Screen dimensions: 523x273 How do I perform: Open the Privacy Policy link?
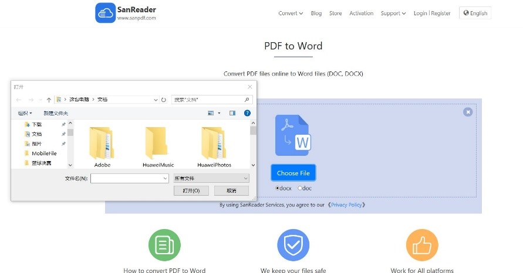click(x=346, y=205)
